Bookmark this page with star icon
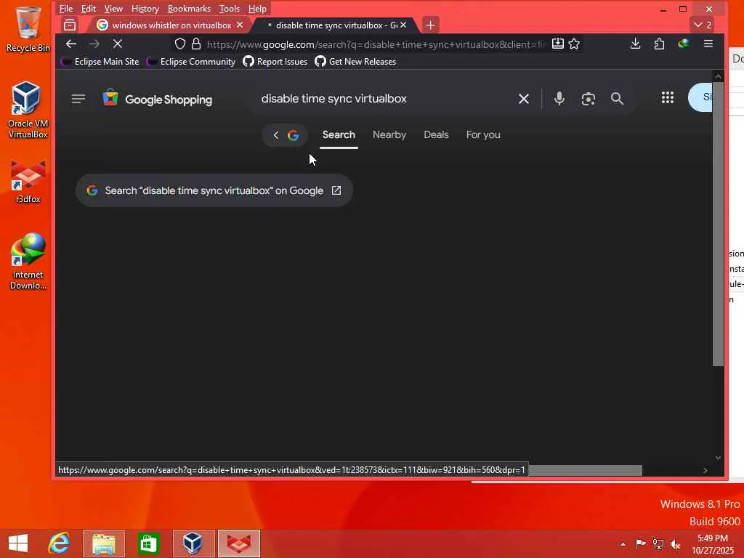 574,44
